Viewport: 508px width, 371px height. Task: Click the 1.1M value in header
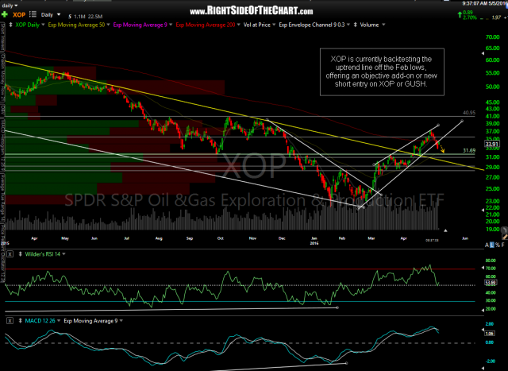pyautogui.click(x=79, y=16)
